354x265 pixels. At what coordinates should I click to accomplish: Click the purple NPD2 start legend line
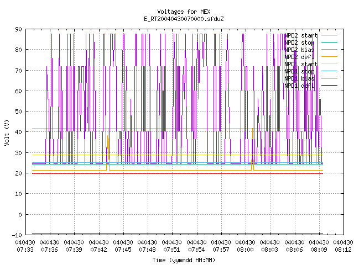click(329, 35)
